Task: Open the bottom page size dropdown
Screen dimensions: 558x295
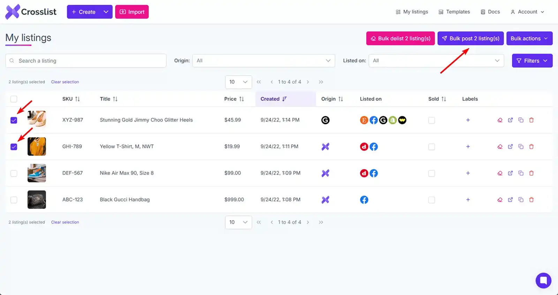Action: coord(239,222)
